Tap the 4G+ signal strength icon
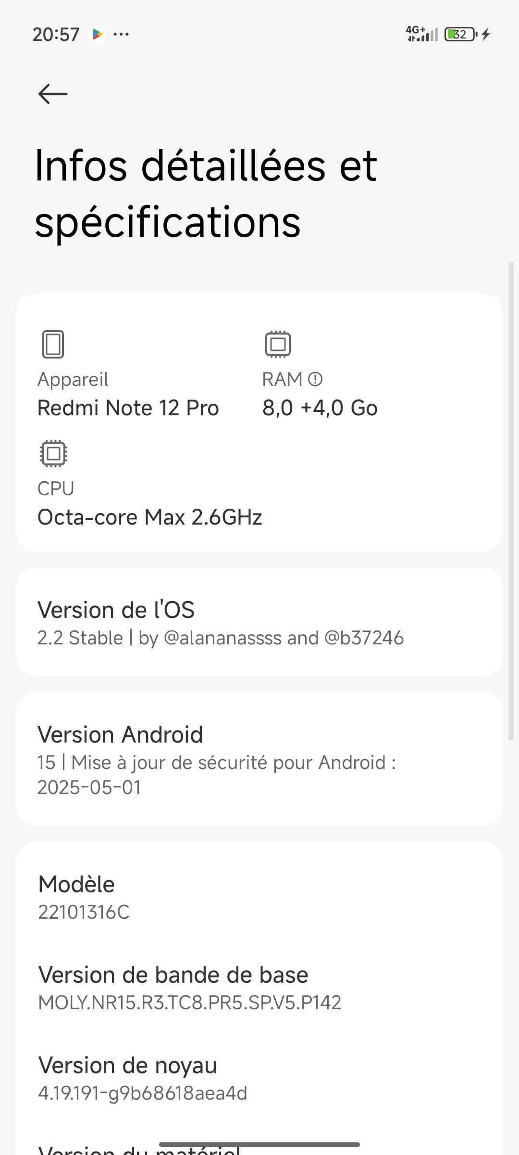 tap(422, 34)
